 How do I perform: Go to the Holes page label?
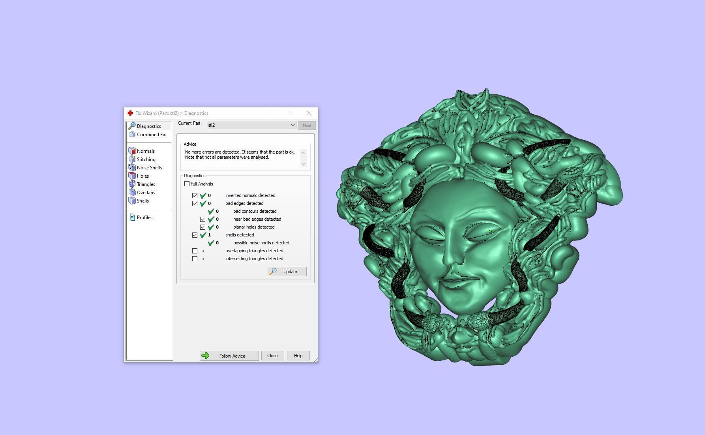pyautogui.click(x=143, y=176)
